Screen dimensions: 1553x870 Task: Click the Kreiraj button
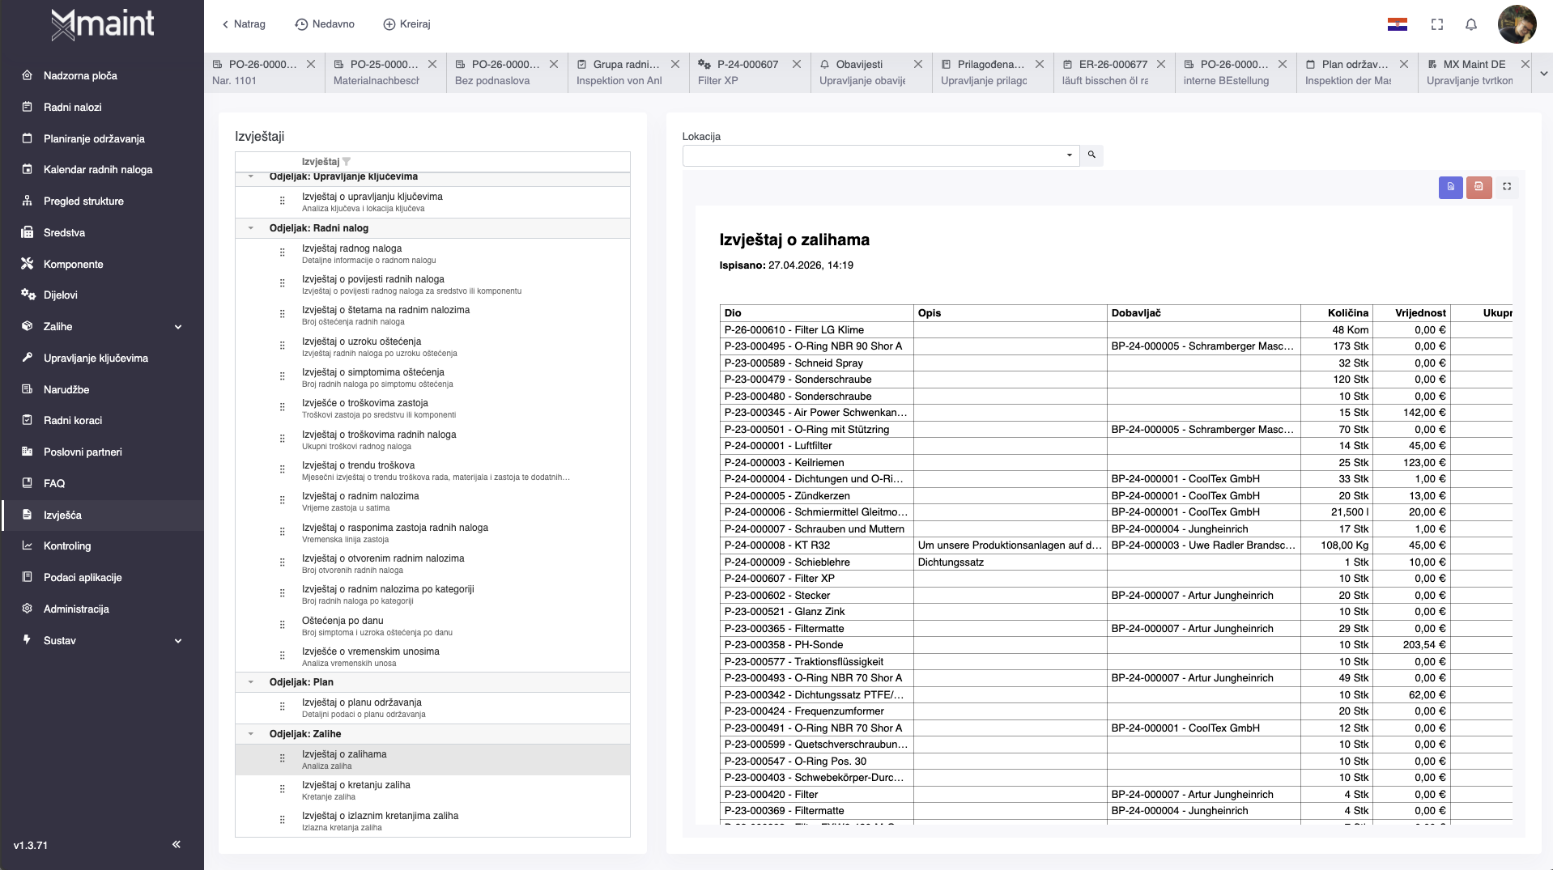[406, 24]
